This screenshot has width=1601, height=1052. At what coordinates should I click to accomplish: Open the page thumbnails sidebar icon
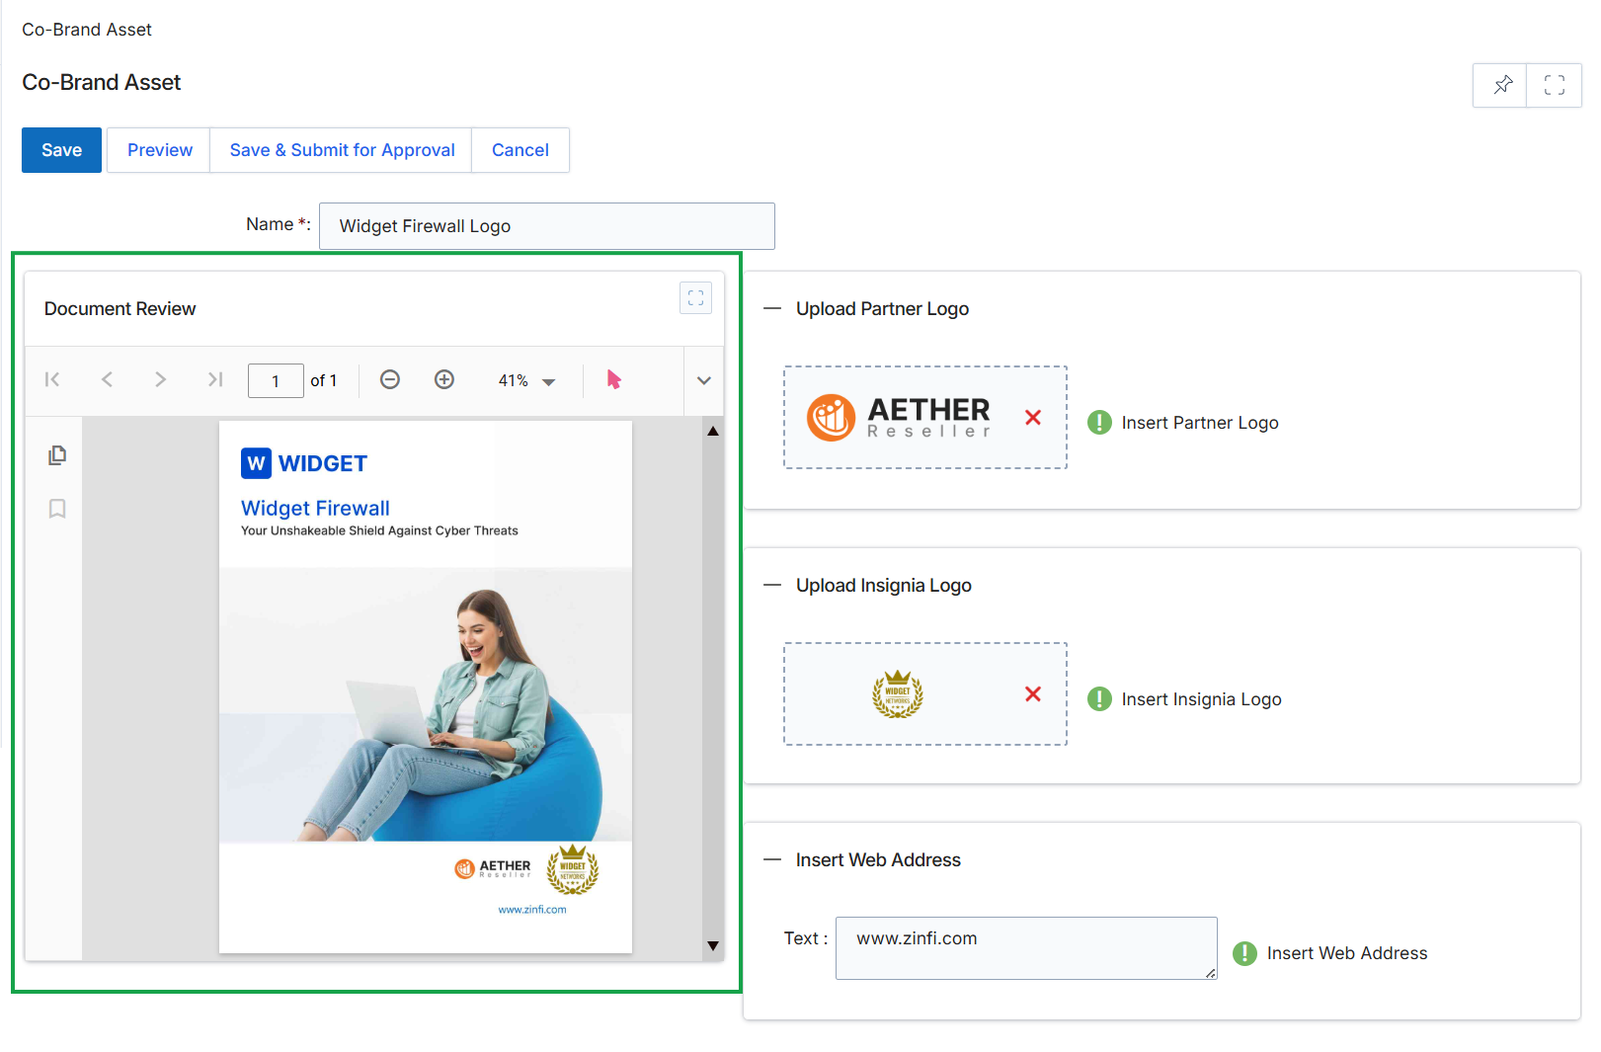[x=57, y=454]
